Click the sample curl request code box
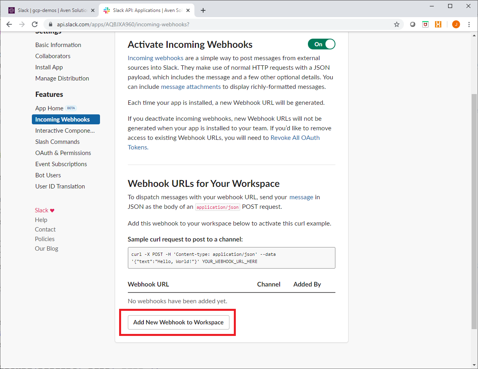This screenshot has height=369, width=478. (x=231, y=258)
